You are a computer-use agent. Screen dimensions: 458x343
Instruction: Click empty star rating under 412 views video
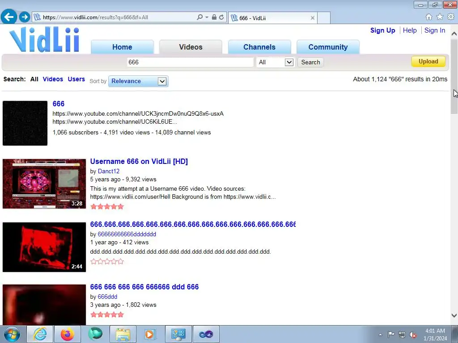click(x=107, y=262)
